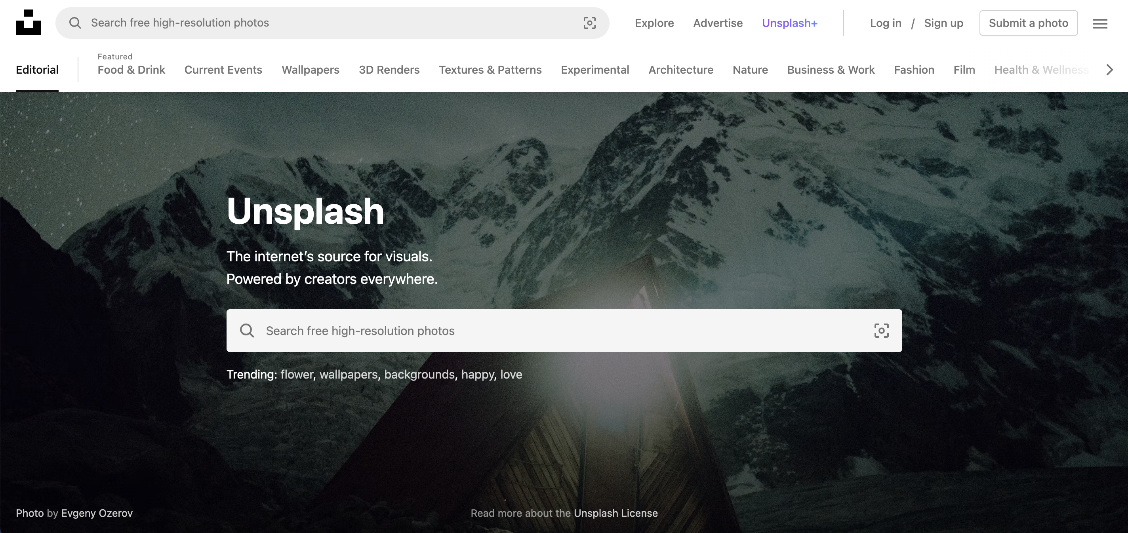
Task: Open the Current Events topic
Action: (x=223, y=70)
